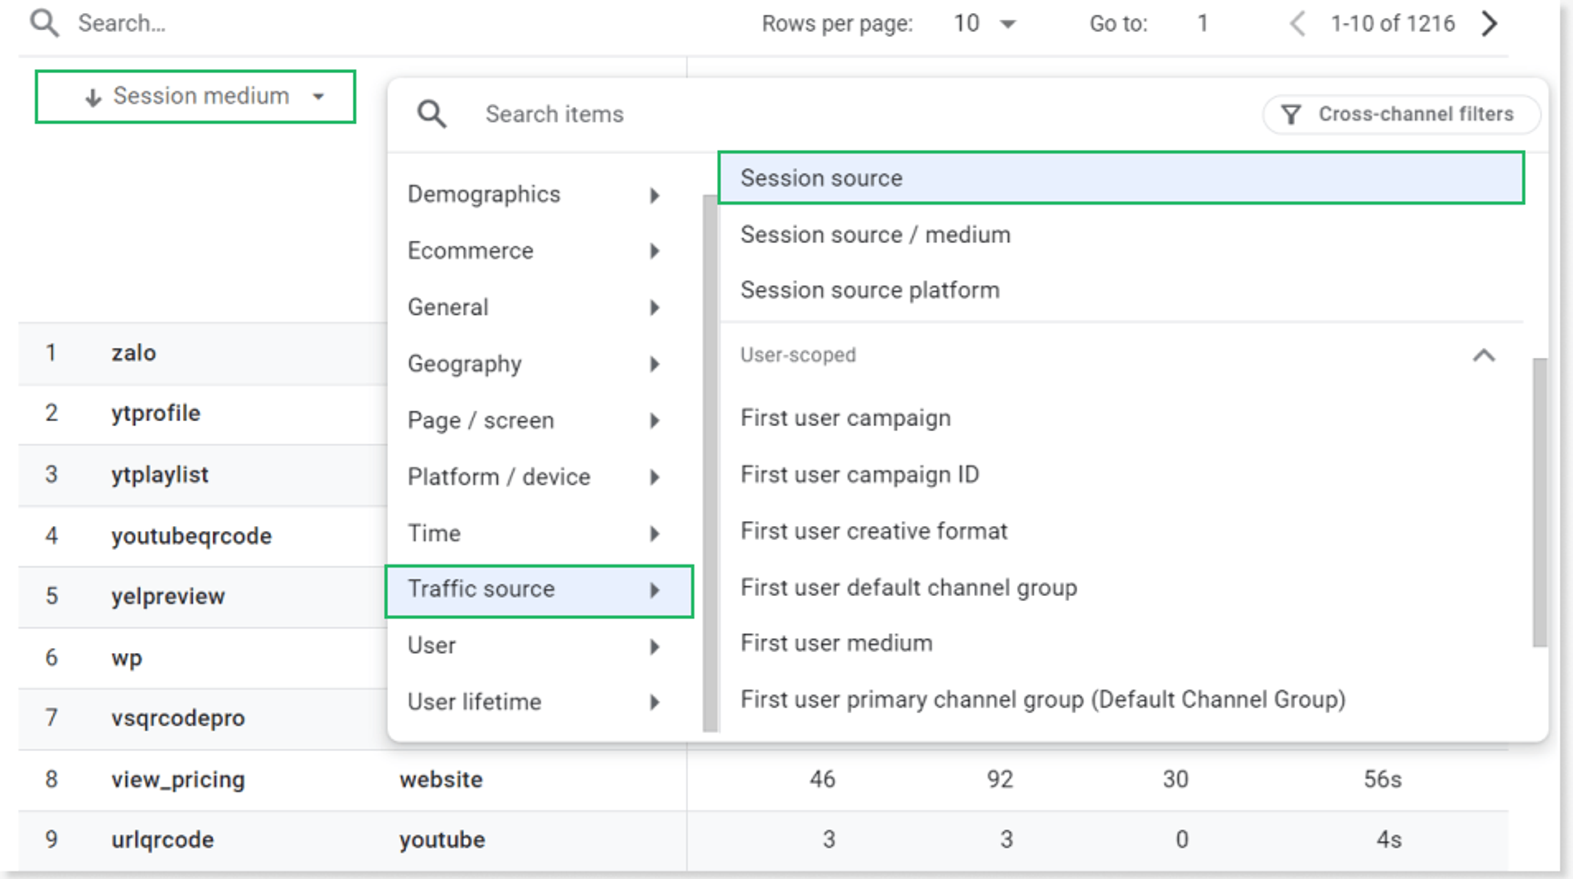This screenshot has height=879, width=1573.
Task: Click the search items magnifier icon
Action: pos(432,114)
